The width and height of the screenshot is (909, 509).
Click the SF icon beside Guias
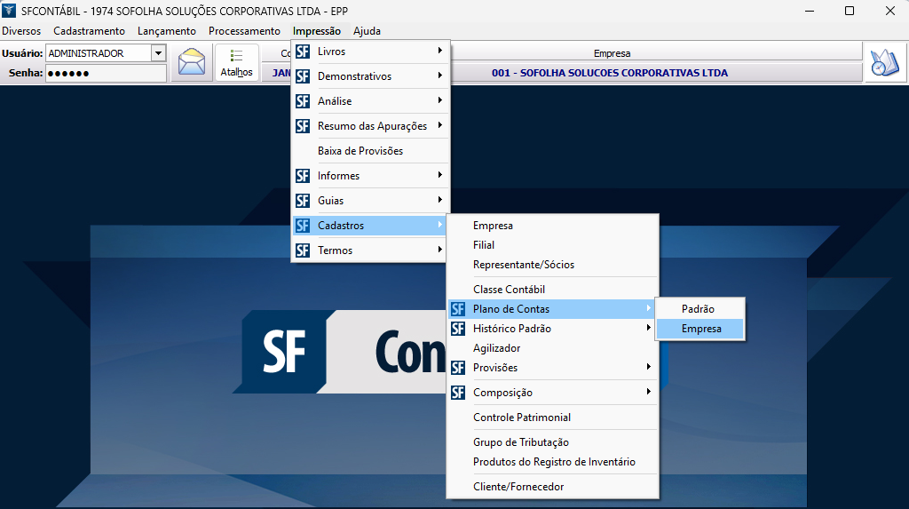click(303, 201)
